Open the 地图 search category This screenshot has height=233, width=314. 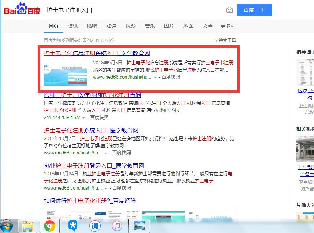point(188,26)
